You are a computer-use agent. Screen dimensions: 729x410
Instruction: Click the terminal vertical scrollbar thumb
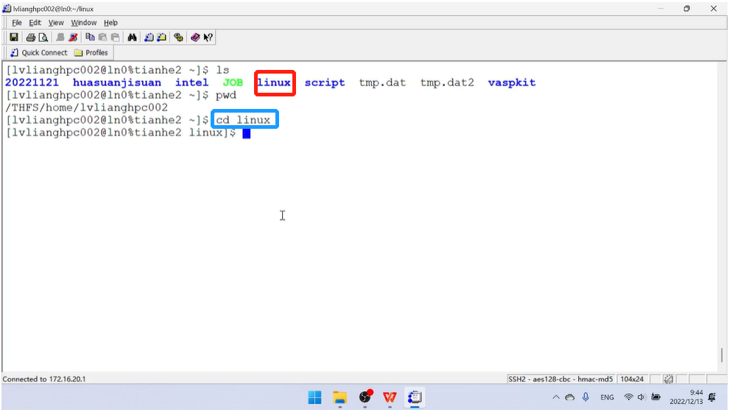coord(722,355)
